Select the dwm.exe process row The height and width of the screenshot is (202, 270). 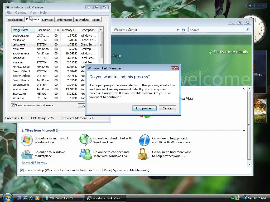(55, 49)
